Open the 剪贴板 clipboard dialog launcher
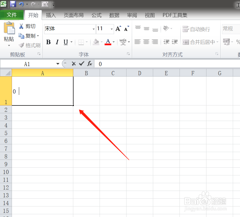This screenshot has height=217, width=240. click(x=39, y=54)
